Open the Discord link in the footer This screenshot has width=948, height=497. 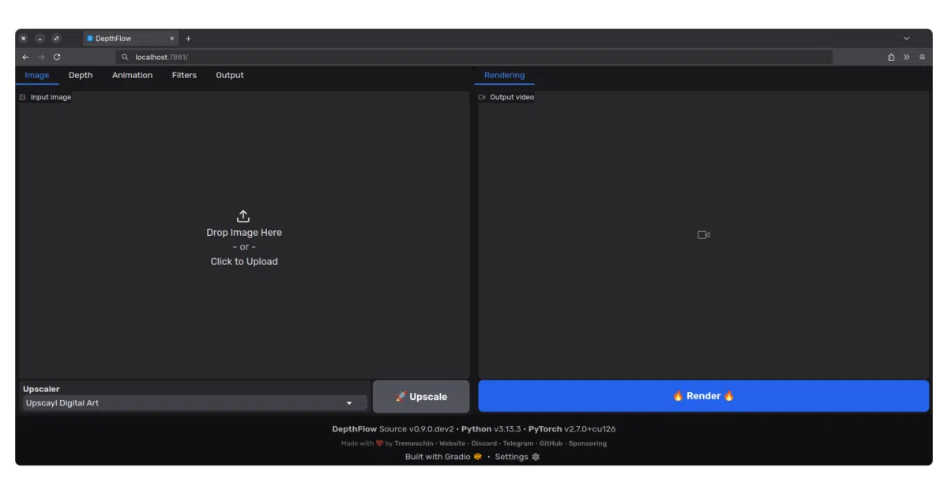pos(484,443)
